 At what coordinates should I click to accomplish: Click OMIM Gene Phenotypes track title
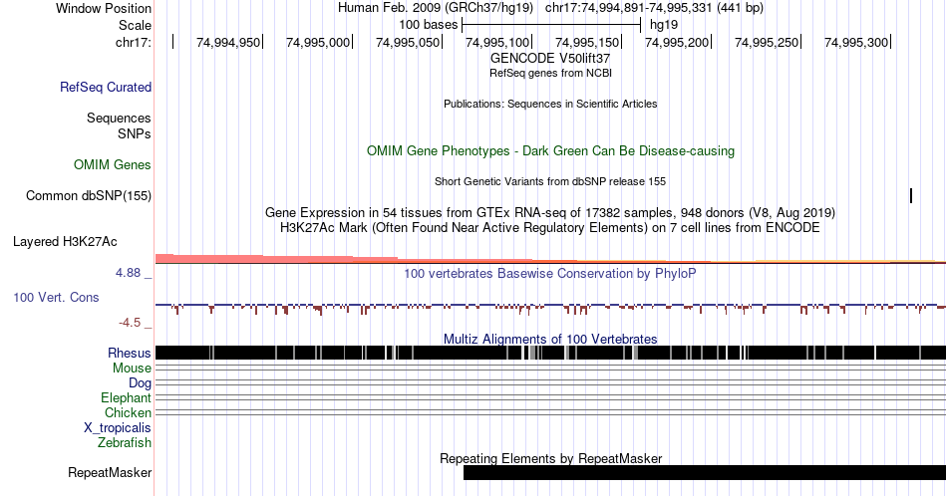(550, 150)
